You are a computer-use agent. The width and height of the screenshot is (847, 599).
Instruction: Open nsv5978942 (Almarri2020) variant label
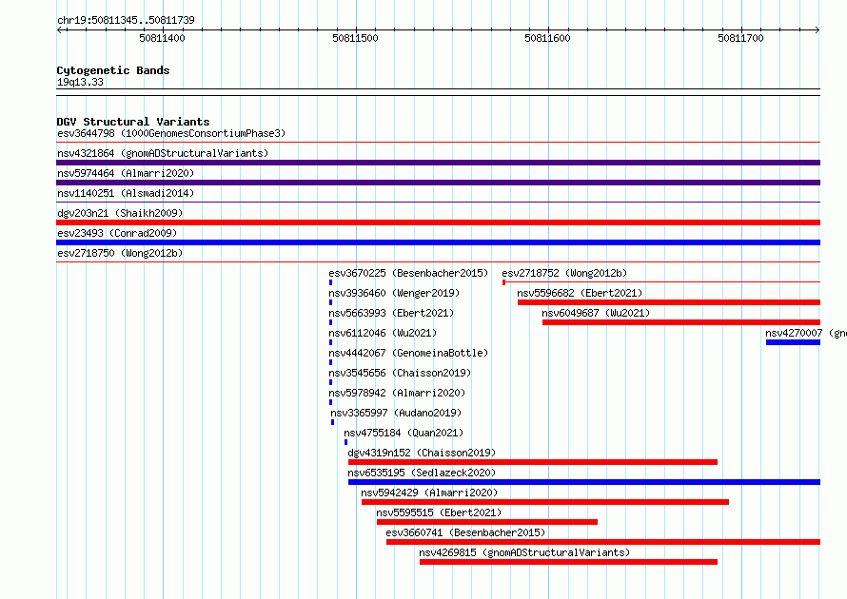click(x=397, y=393)
